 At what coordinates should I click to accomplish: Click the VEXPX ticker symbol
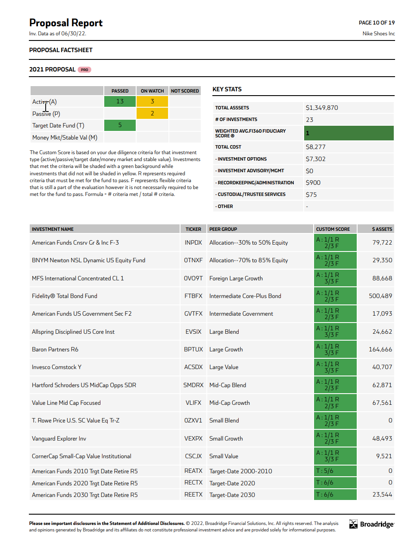(193, 439)
